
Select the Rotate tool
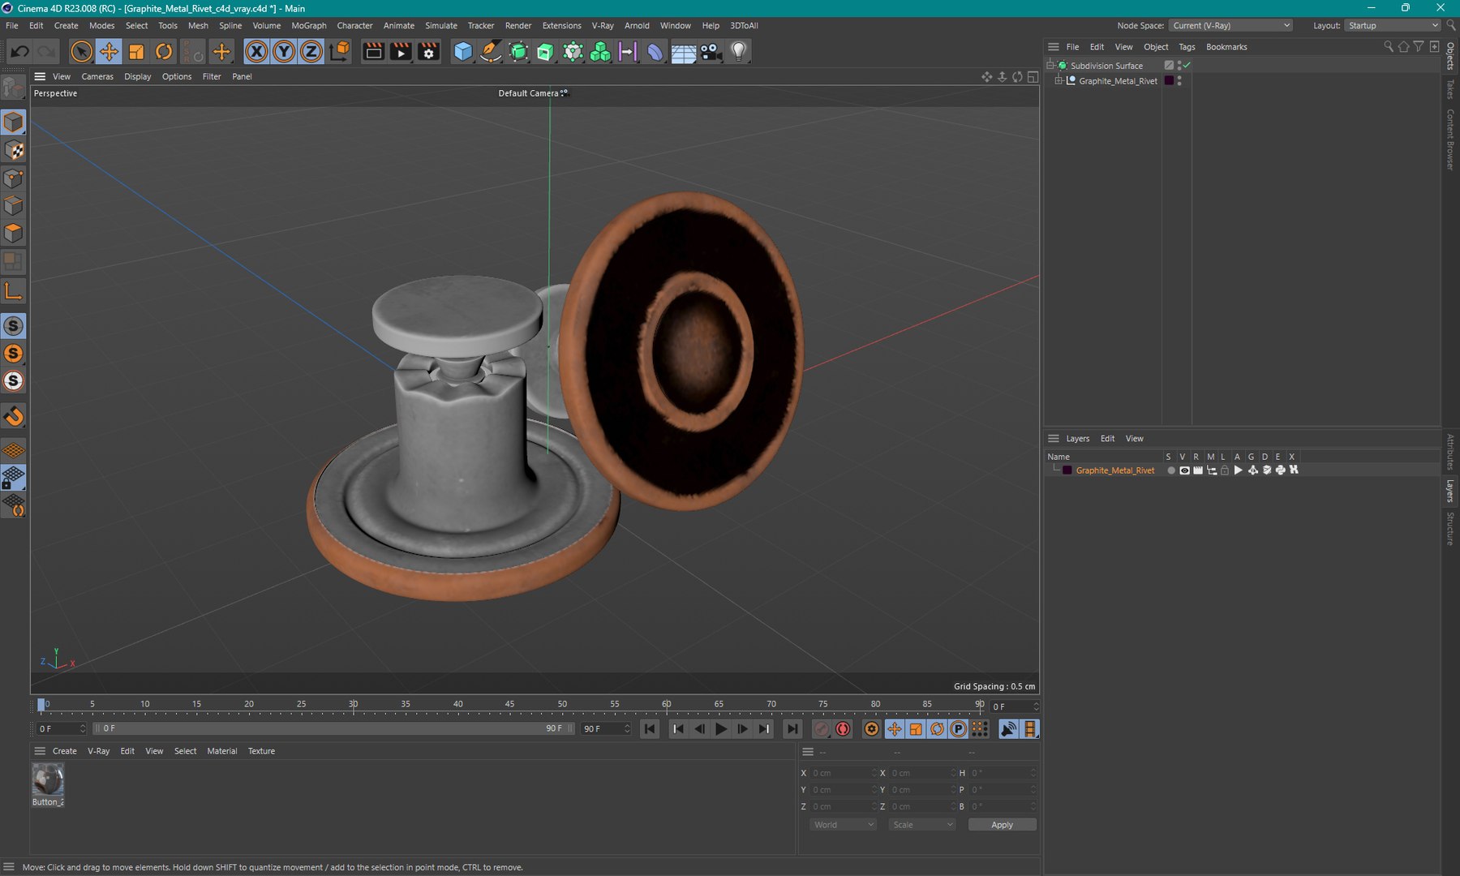pyautogui.click(x=164, y=52)
